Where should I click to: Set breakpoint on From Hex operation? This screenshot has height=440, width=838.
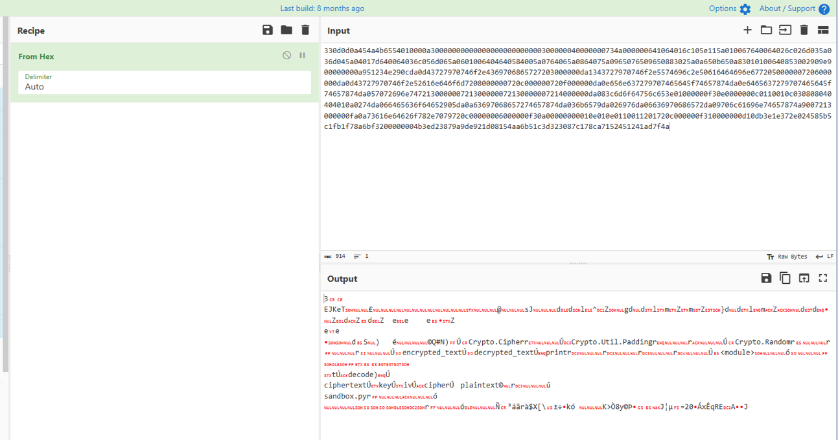(x=302, y=56)
